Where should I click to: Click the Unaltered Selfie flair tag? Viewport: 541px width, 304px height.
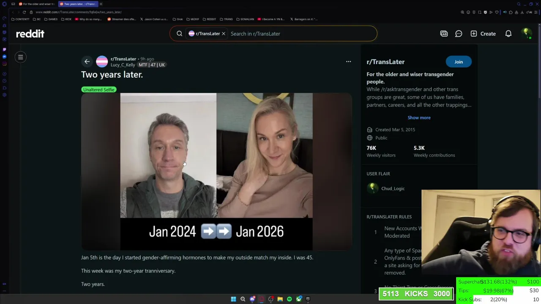(99, 90)
